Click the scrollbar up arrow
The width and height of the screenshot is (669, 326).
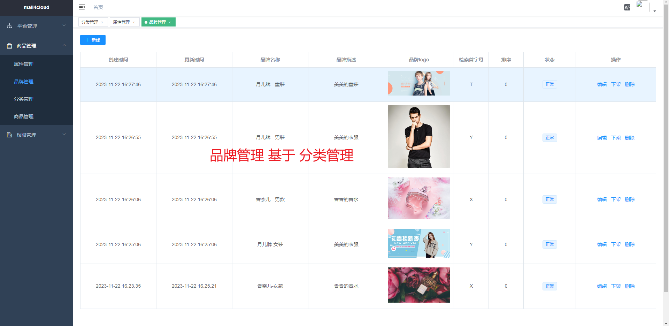[x=666, y=2]
